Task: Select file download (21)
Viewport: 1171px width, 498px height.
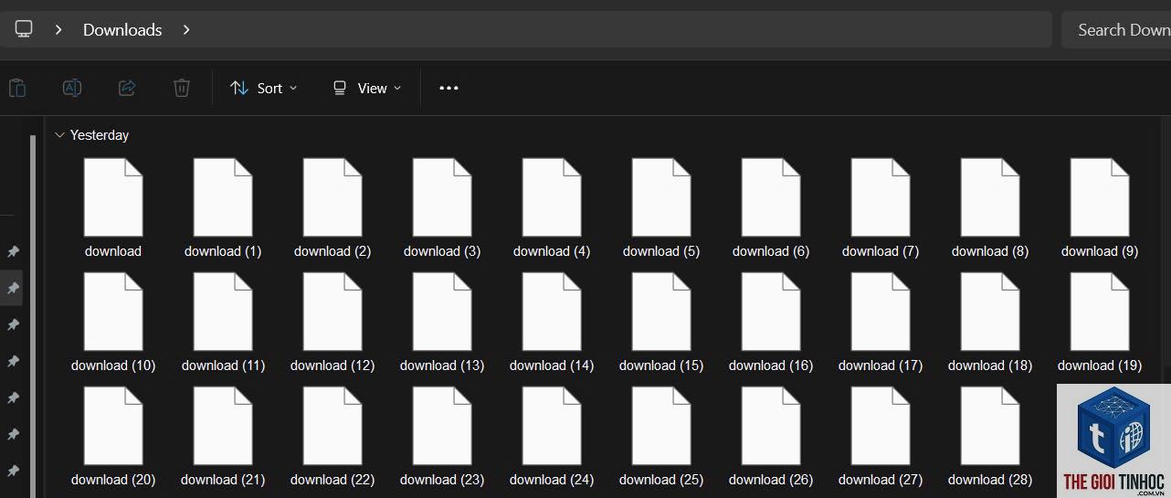Action: 223,437
